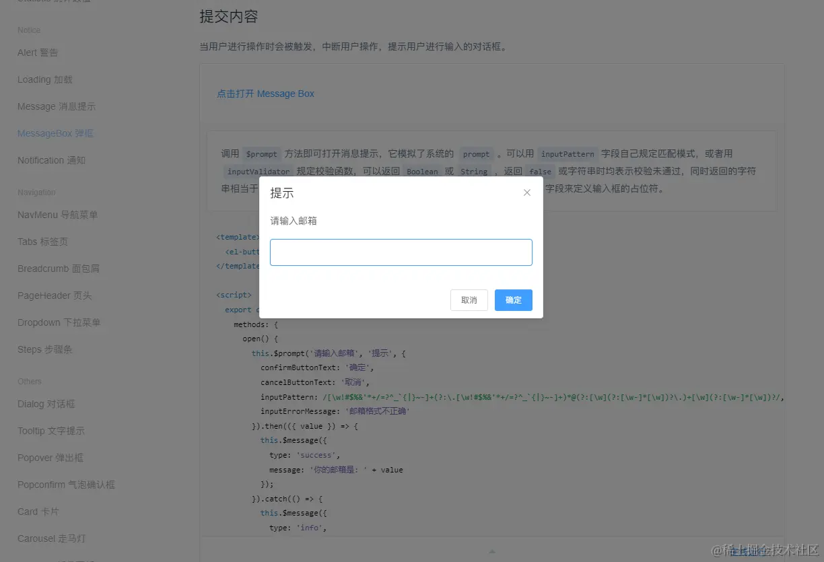Open Notification 通知 in the sidebar

coord(51,160)
